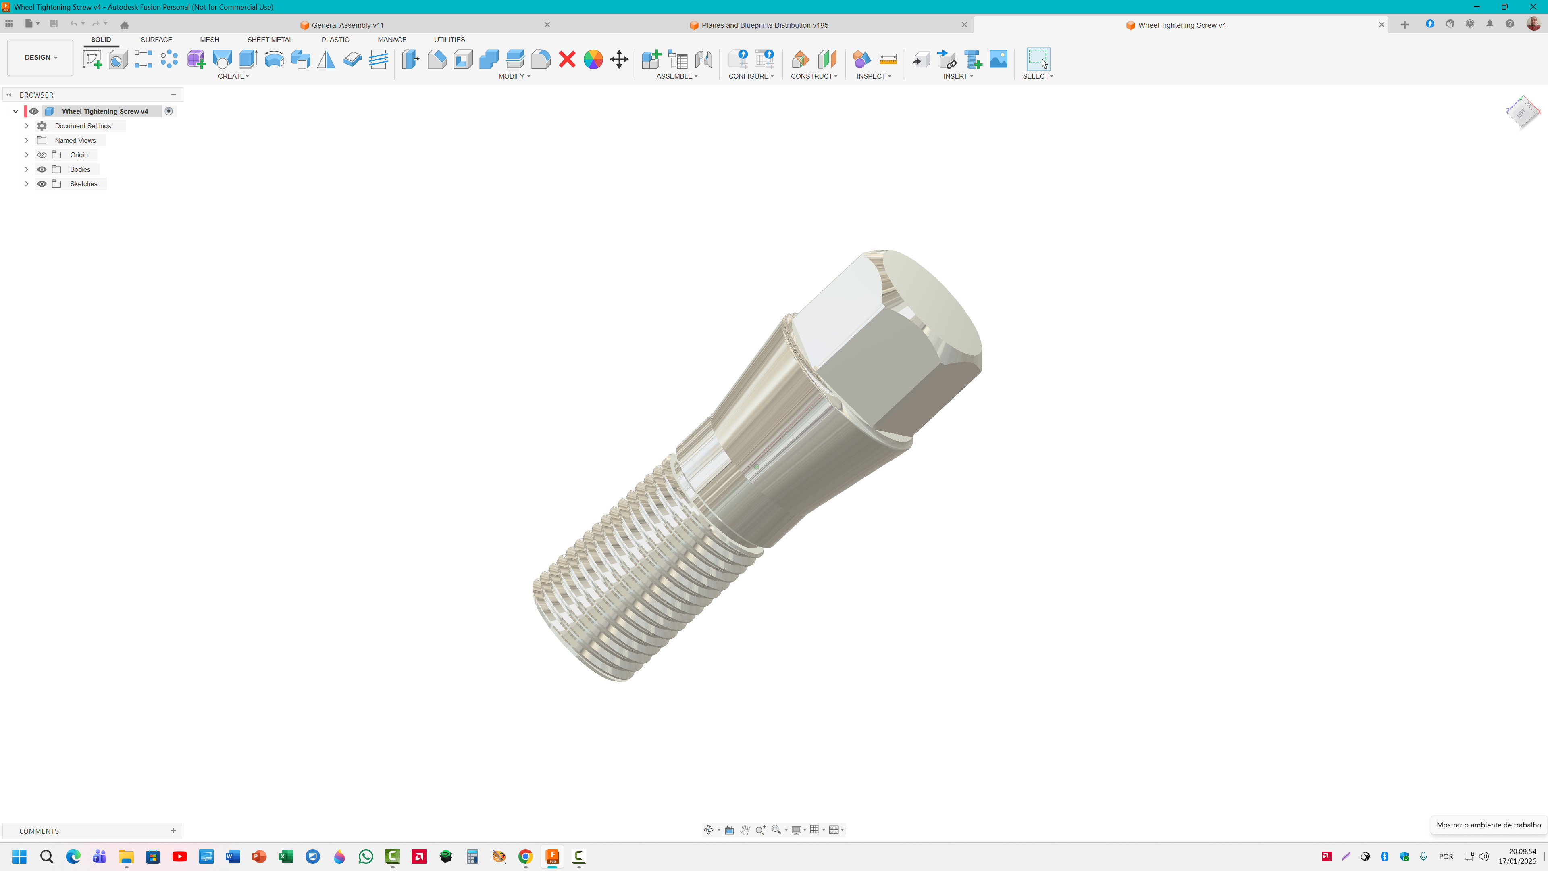Click the Move/Copy arrows icon
The width and height of the screenshot is (1548, 871).
(619, 59)
